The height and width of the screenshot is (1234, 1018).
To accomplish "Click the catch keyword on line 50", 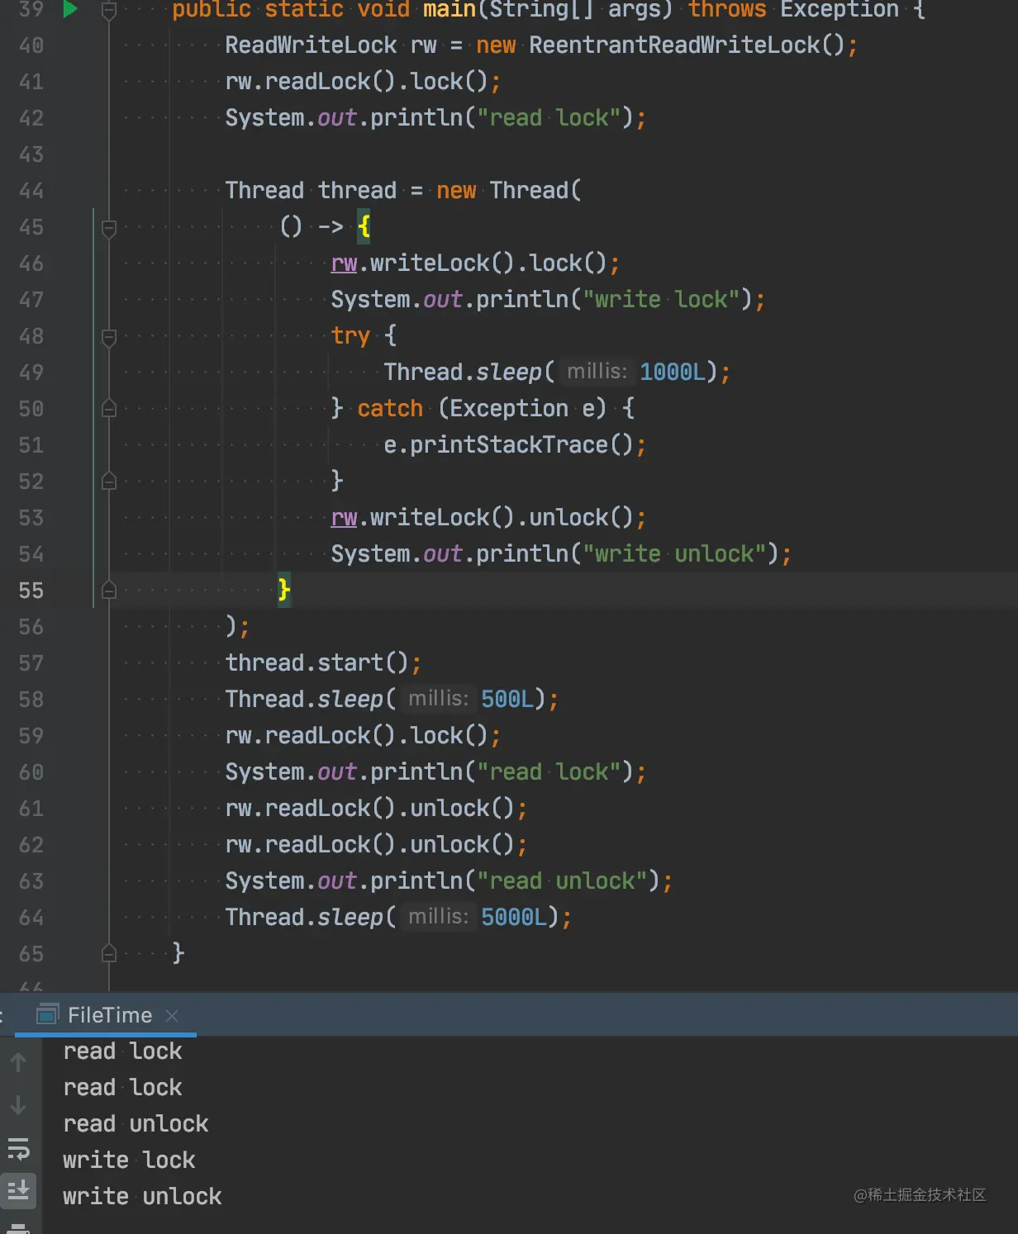I will point(390,408).
